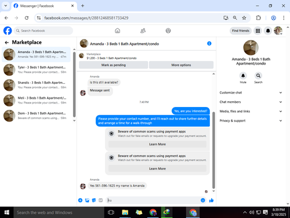
Task: Open the notifications bell in header
Action: (x=268, y=31)
